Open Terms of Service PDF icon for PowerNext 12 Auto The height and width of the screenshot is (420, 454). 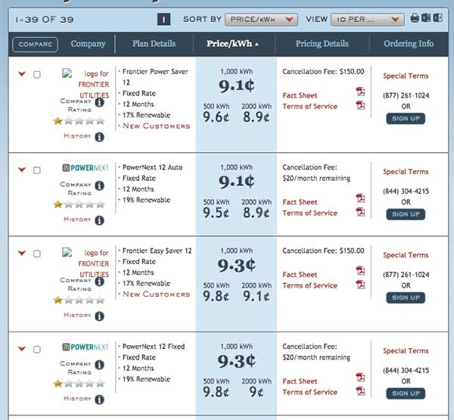360,212
